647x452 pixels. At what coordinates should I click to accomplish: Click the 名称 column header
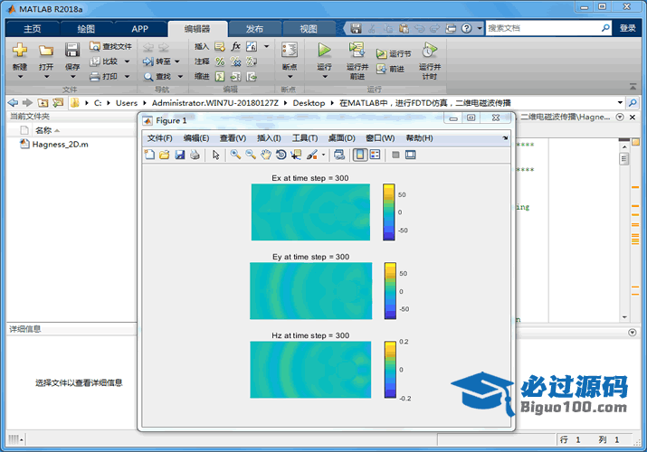(x=43, y=130)
